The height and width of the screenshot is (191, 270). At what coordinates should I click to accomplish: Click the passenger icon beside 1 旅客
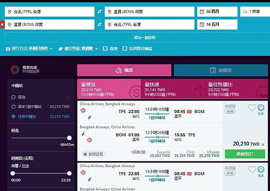coord(245,12)
